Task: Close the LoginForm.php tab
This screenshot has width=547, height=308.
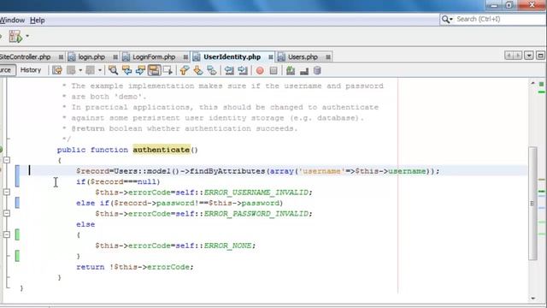Action: tap(185, 57)
